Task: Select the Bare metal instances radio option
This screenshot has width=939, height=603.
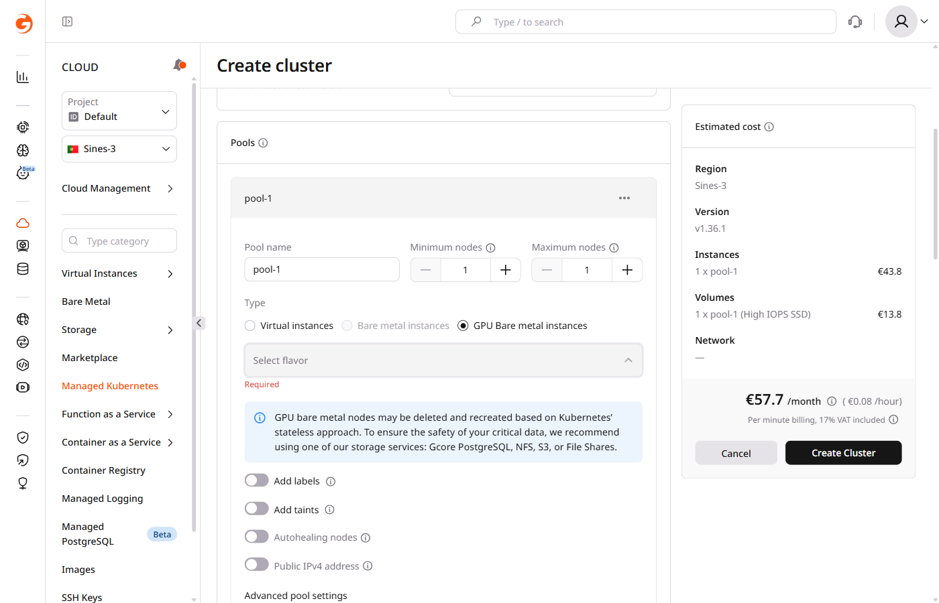Action: tap(347, 326)
